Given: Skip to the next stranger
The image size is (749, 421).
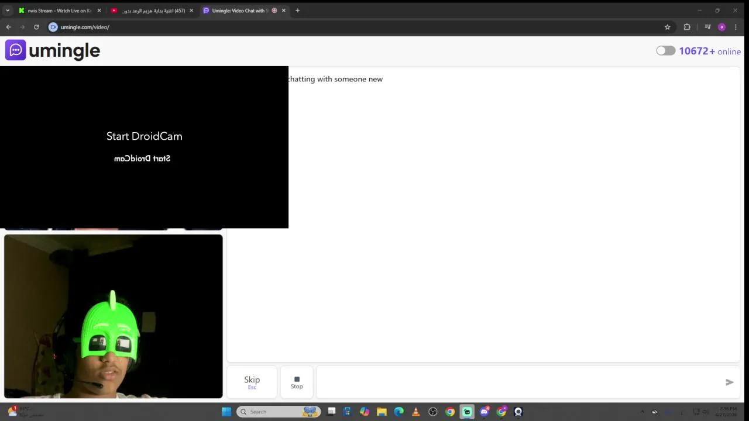Looking at the screenshot, I should 252,382.
